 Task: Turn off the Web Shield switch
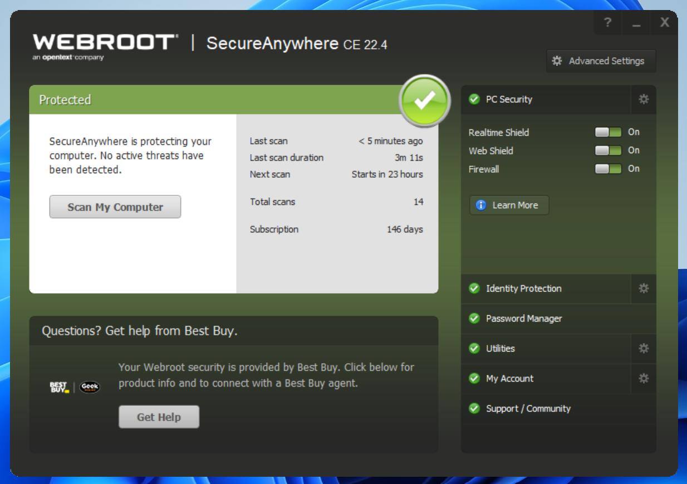608,151
